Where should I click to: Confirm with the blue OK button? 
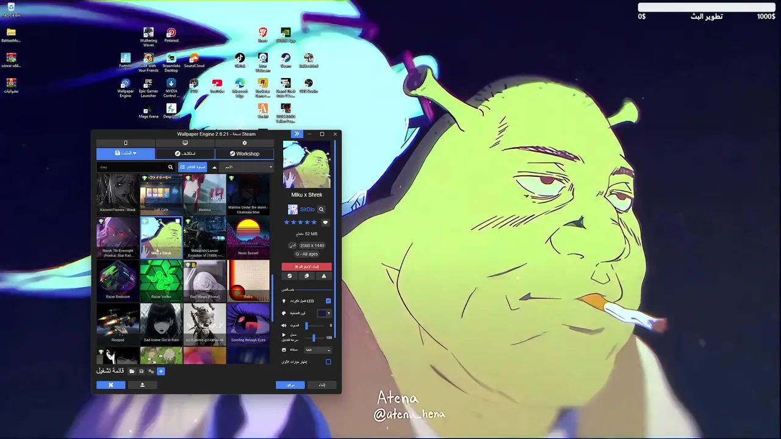(x=290, y=385)
